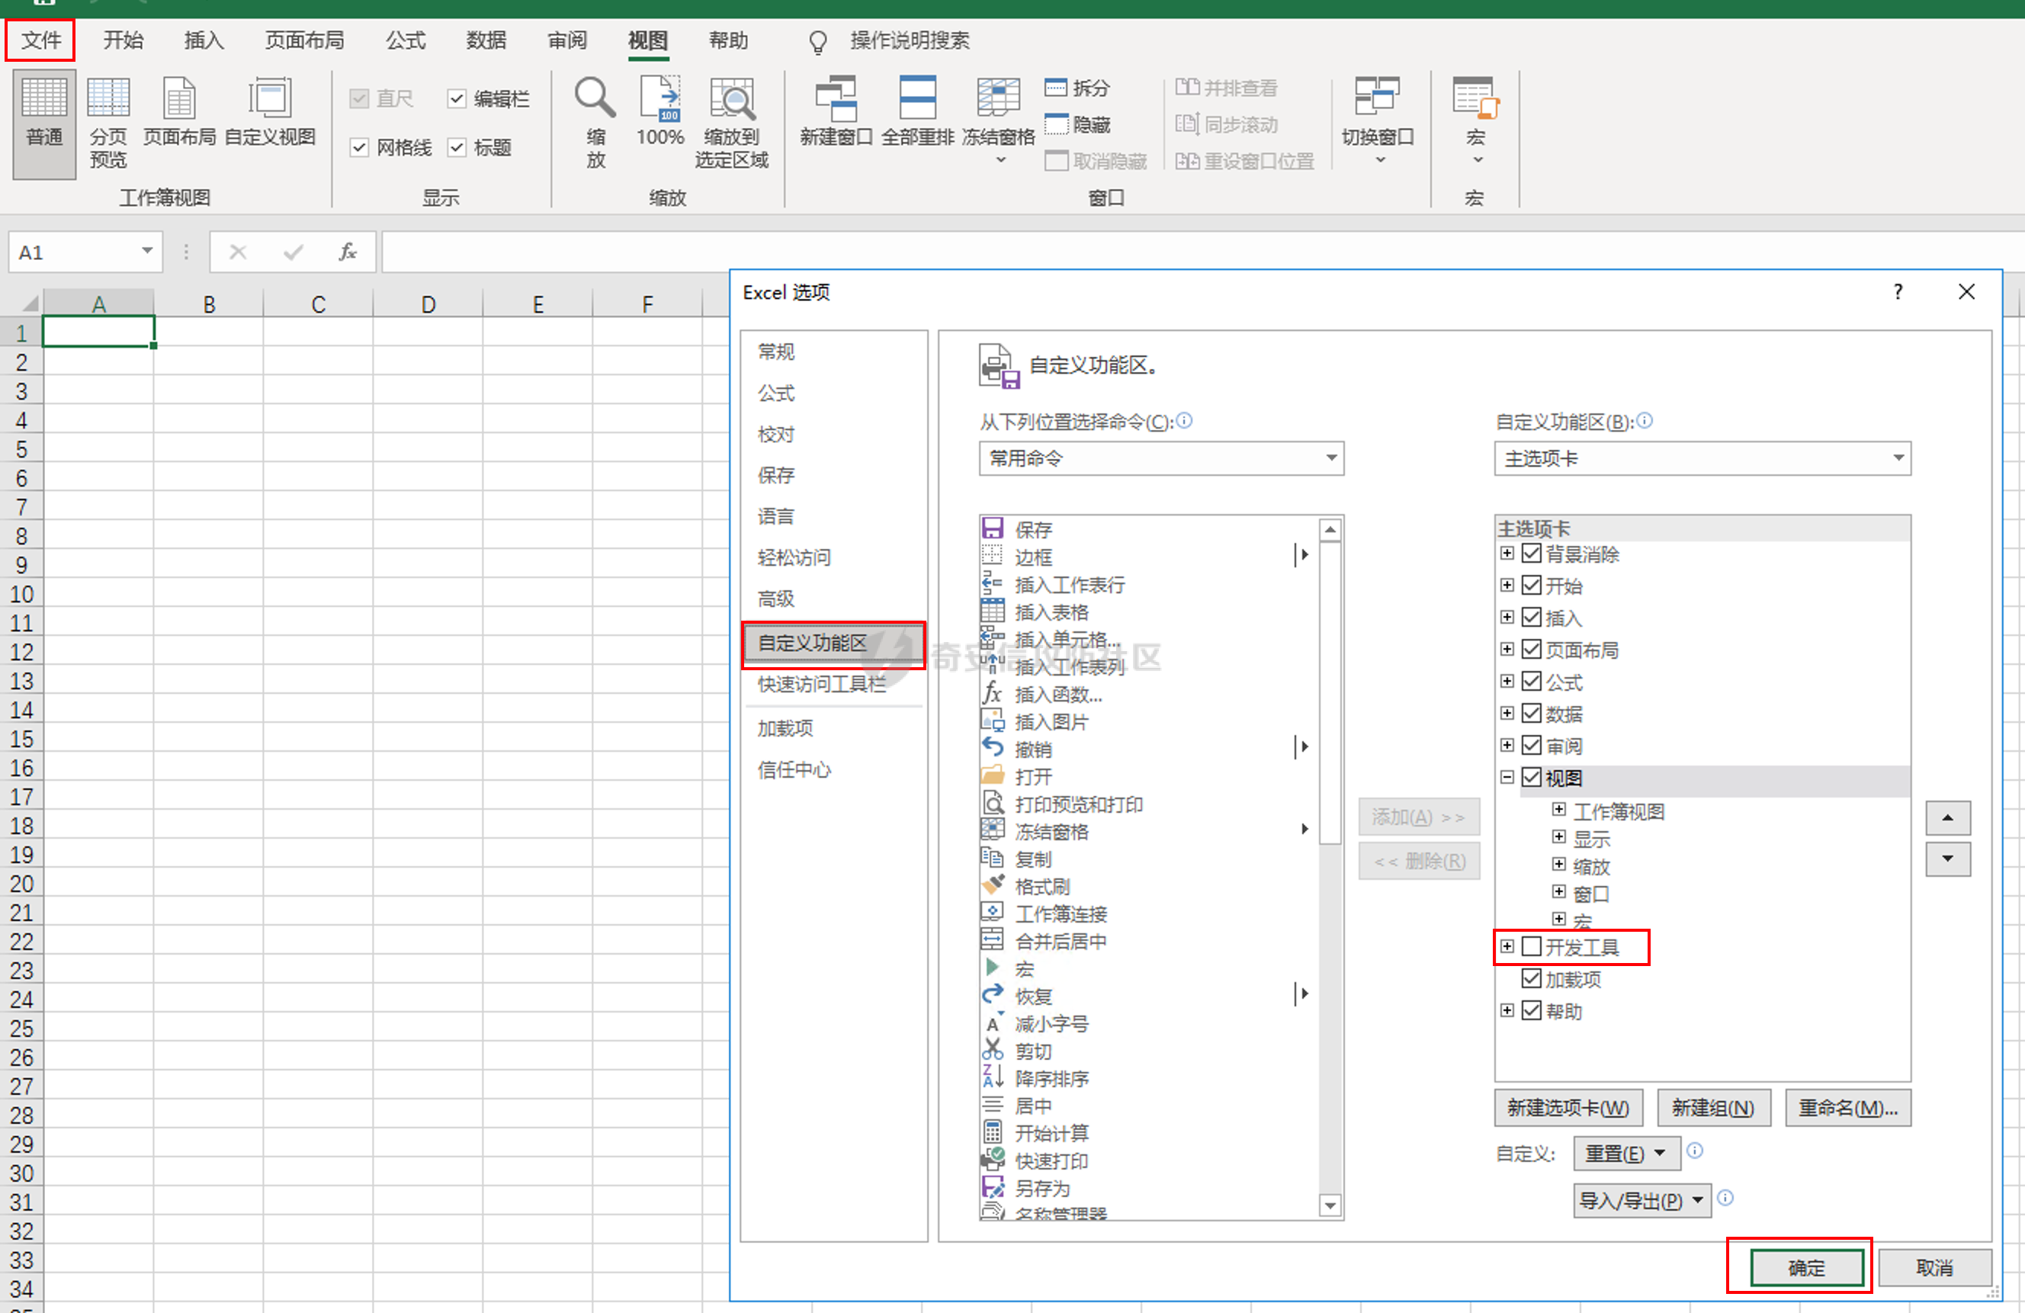Uncheck the Background Removal (背景消除) checkbox
Viewport: 2025px width, 1313px height.
tap(1532, 553)
